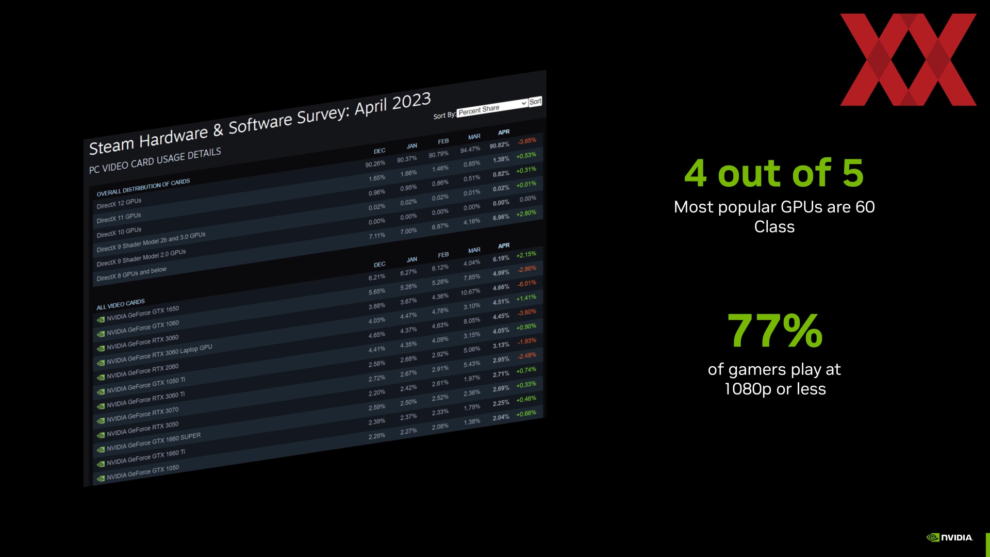
Task: Click the +2.80% change for DirectX 8 GPUs
Action: 526,213
